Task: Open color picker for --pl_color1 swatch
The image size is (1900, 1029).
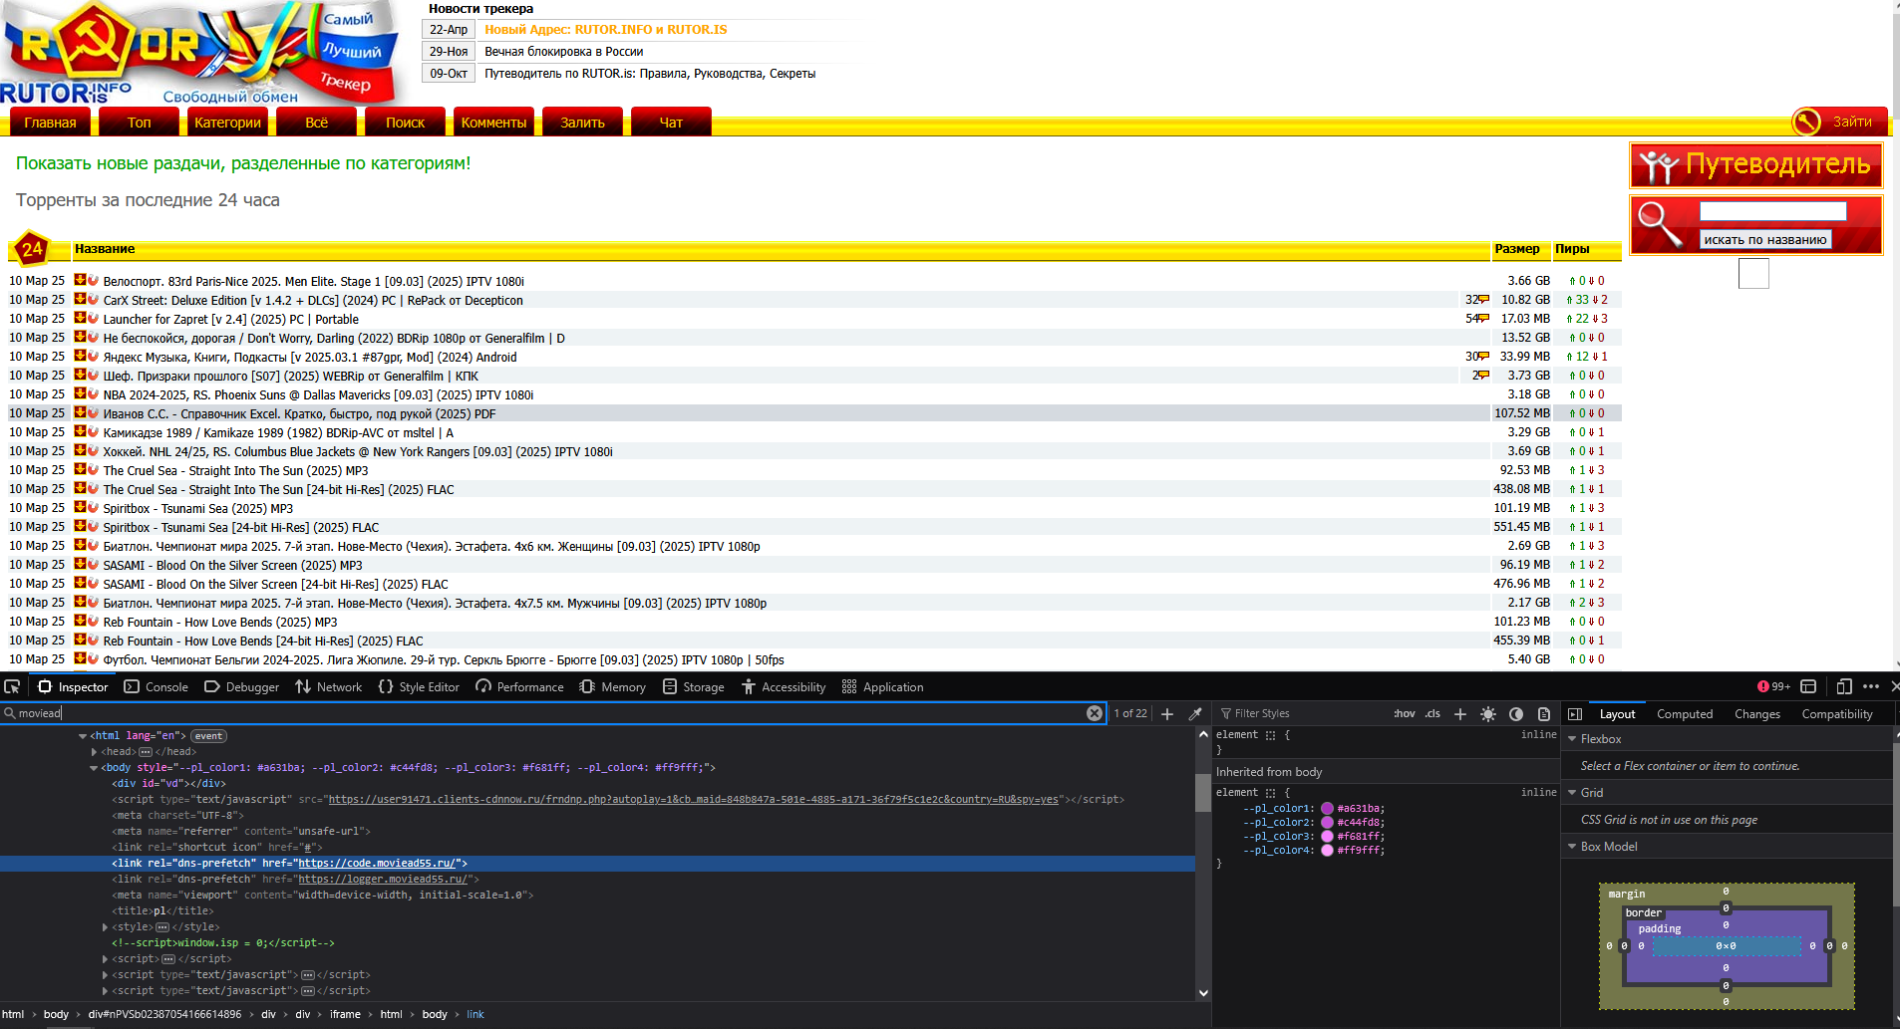Action: 1328,809
